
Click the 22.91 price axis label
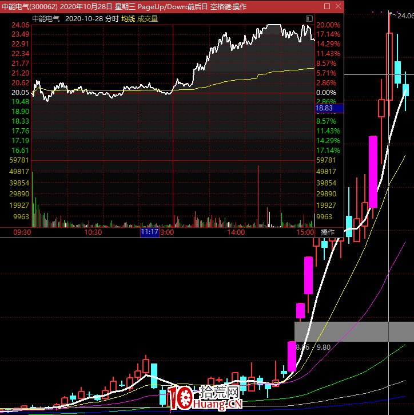point(21,44)
